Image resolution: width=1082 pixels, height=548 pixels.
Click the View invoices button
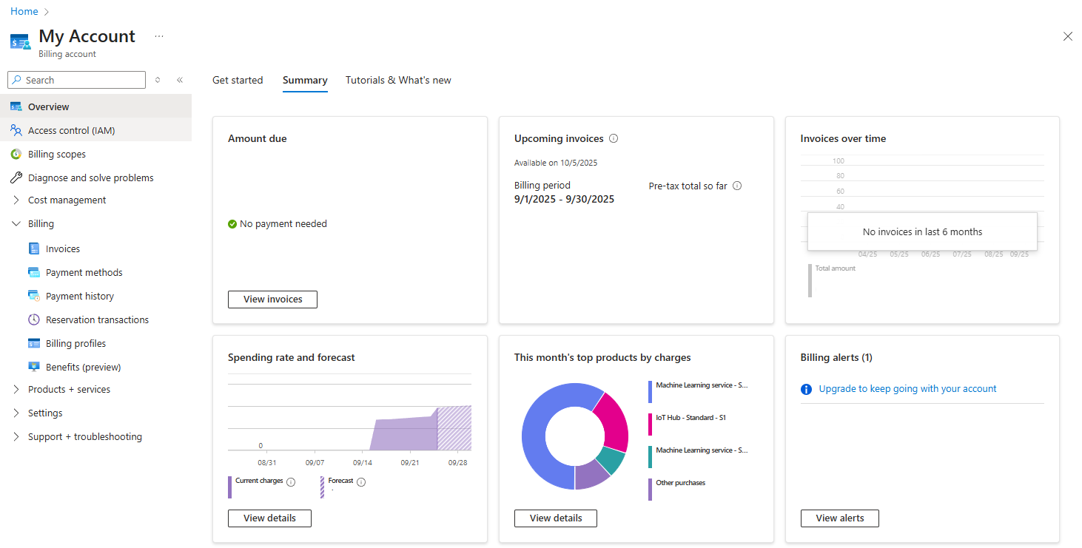[x=272, y=300]
